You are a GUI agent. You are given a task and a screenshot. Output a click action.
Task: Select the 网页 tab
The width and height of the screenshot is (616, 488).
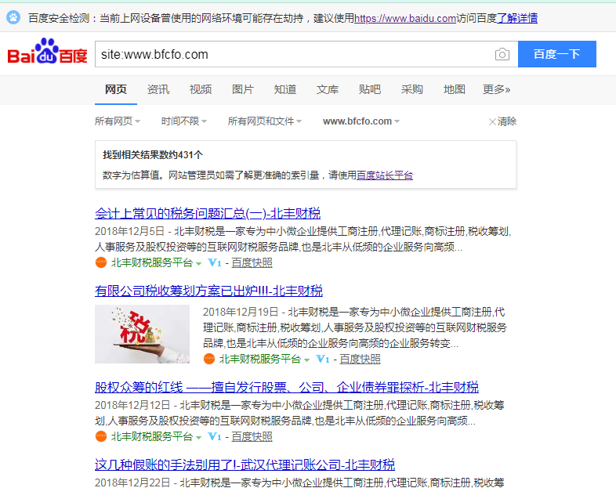click(x=116, y=89)
